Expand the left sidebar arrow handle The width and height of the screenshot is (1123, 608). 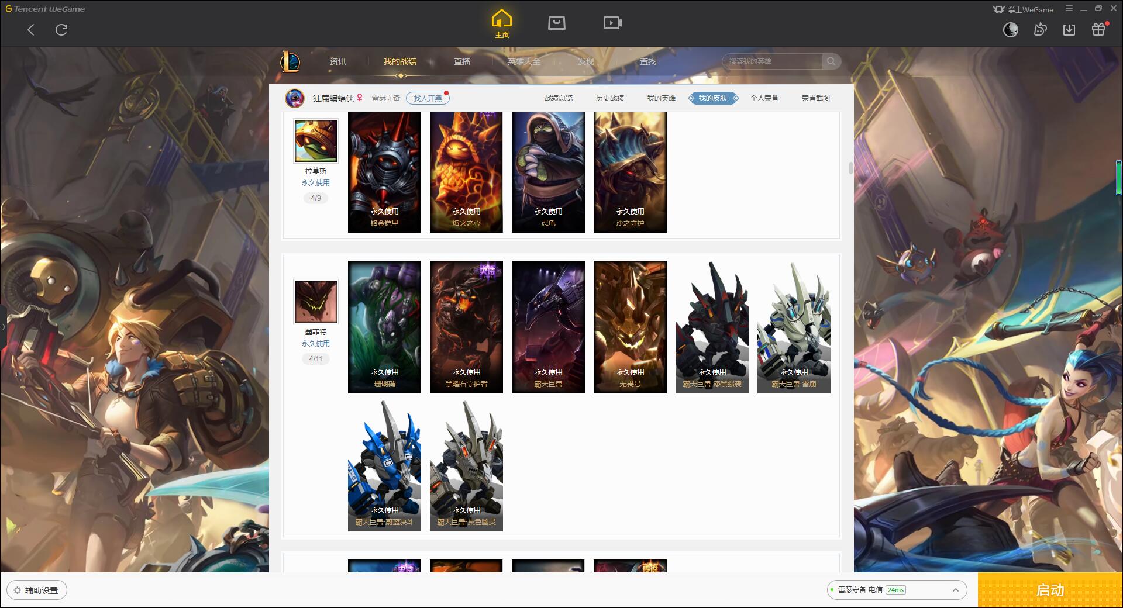point(3,326)
